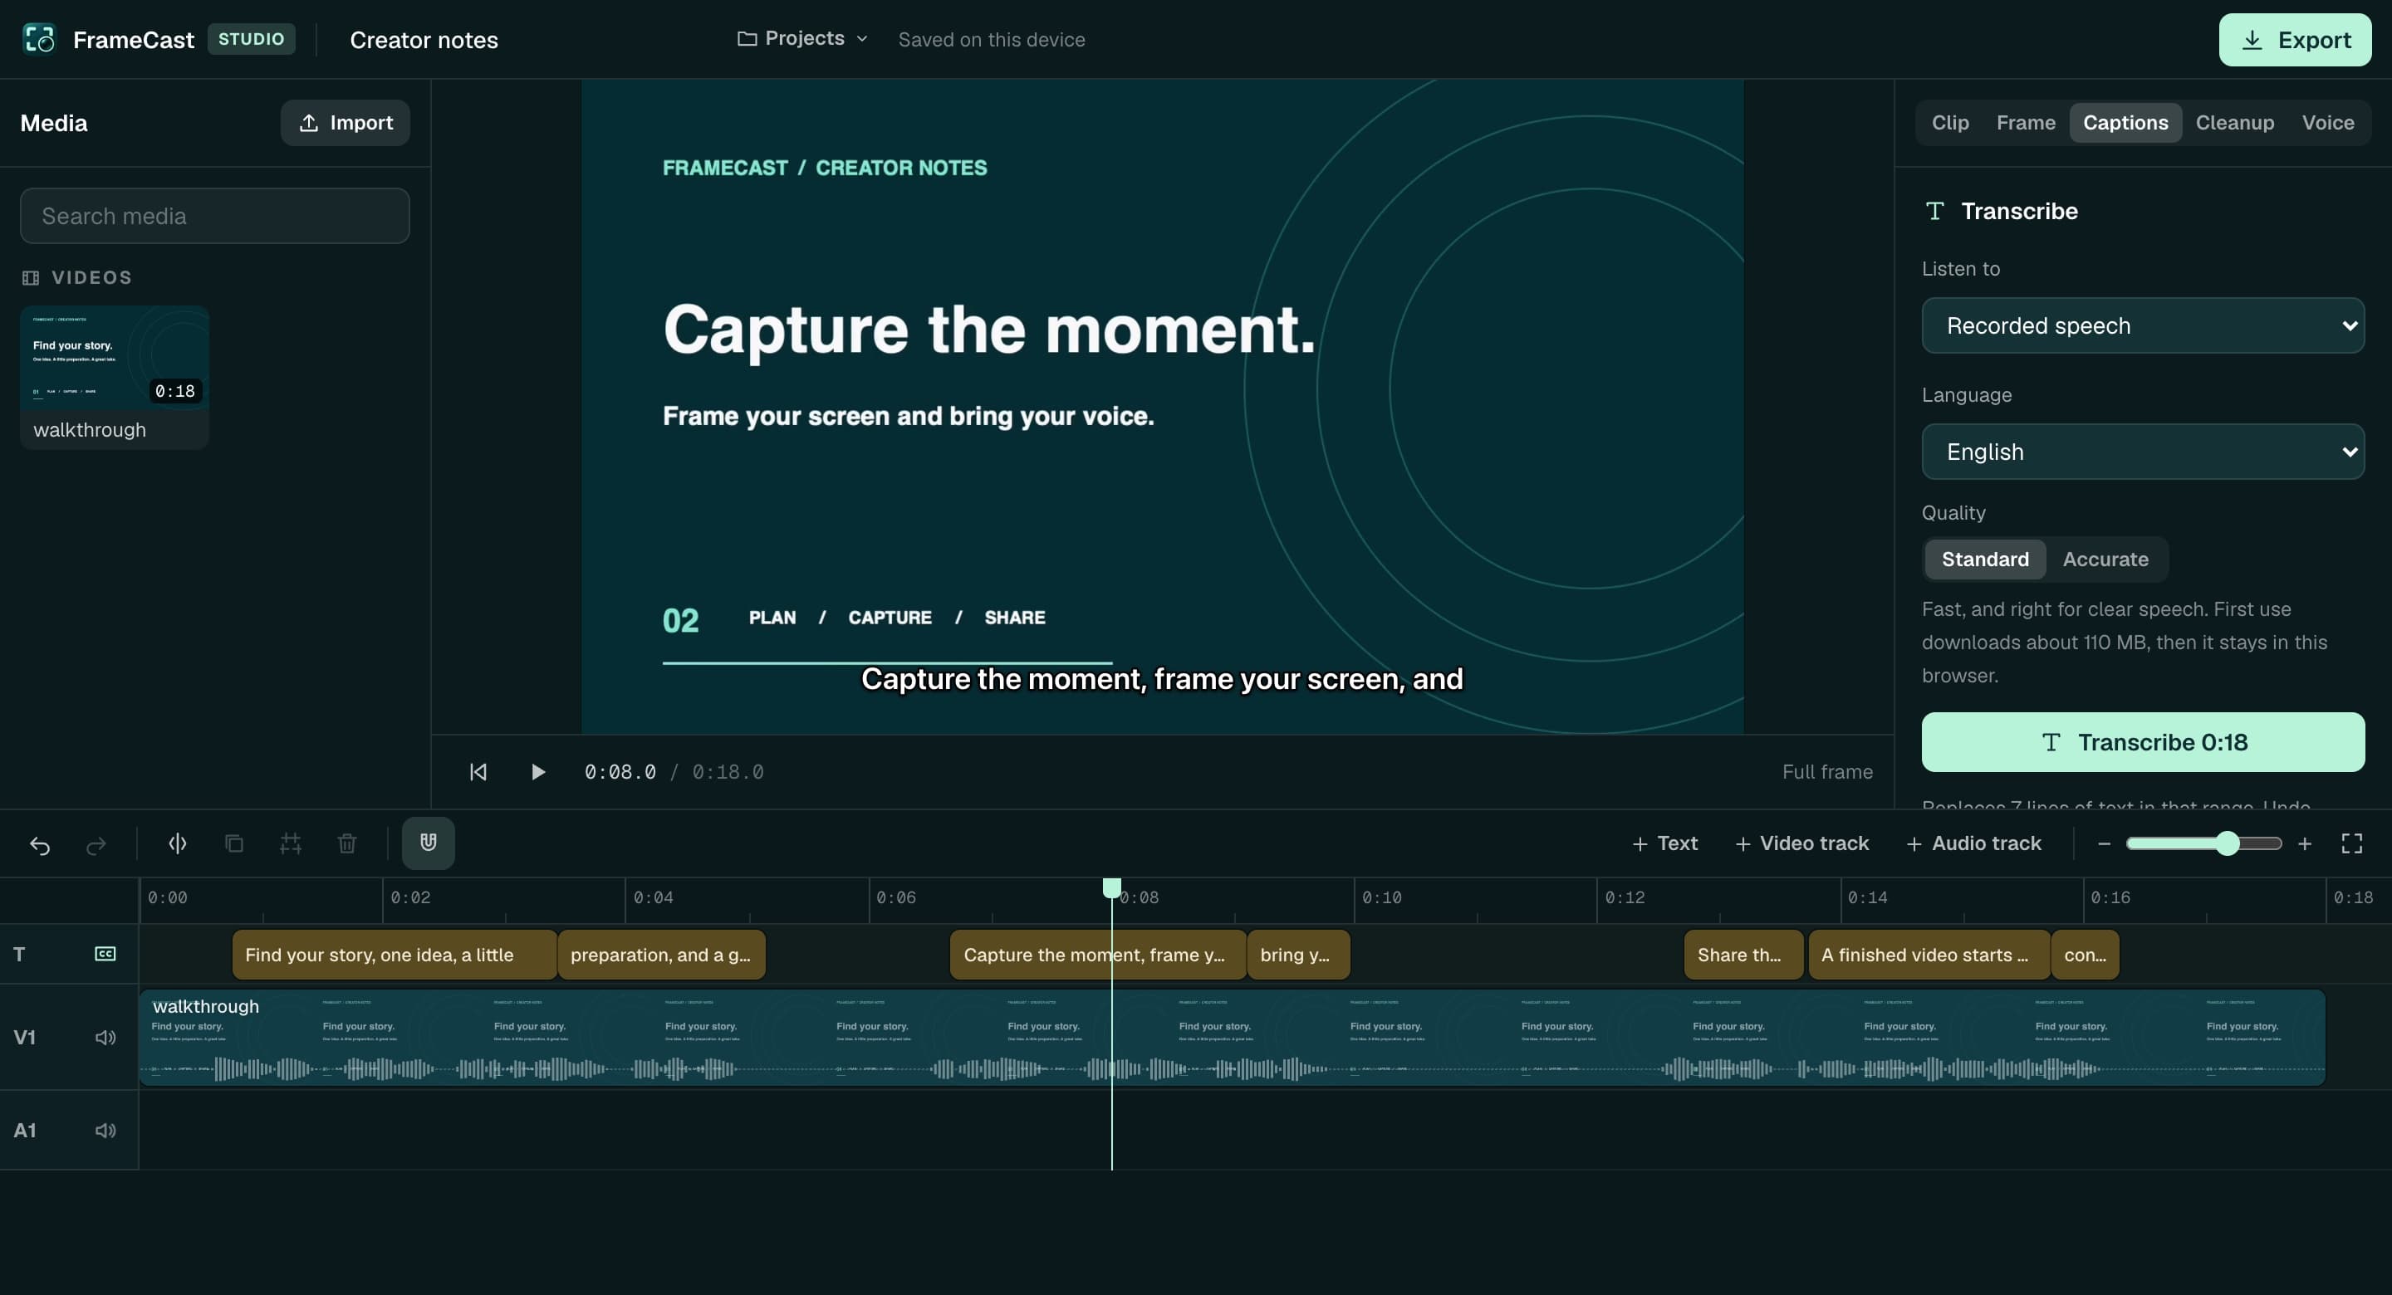Open the Projects dropdown
This screenshot has width=2392, height=1295.
point(802,39)
